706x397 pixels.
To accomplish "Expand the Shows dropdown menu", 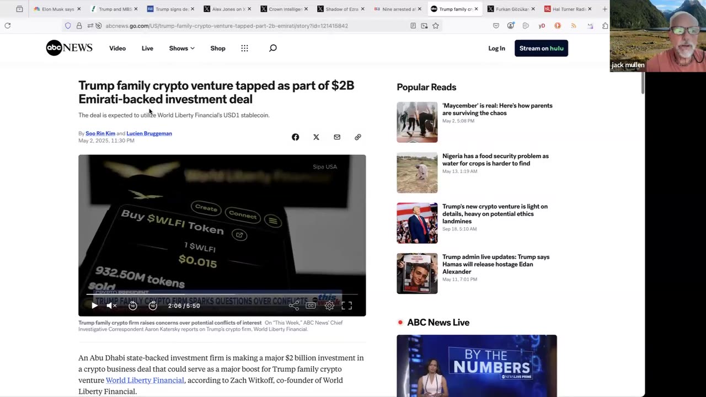I will point(181,48).
